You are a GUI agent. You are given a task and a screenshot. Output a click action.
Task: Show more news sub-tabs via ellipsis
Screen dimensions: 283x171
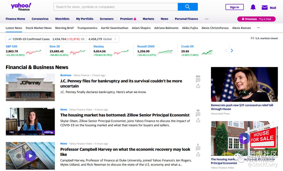[x=258, y=28]
